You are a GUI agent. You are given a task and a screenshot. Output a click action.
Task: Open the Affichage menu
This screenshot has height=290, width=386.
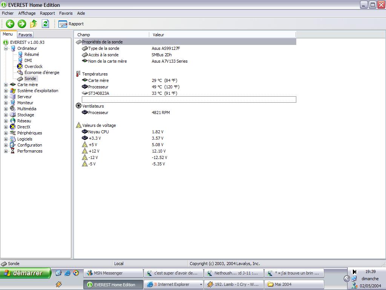pos(27,13)
